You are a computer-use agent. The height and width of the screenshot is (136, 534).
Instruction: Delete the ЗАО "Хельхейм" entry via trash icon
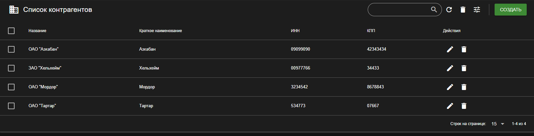[x=464, y=68]
